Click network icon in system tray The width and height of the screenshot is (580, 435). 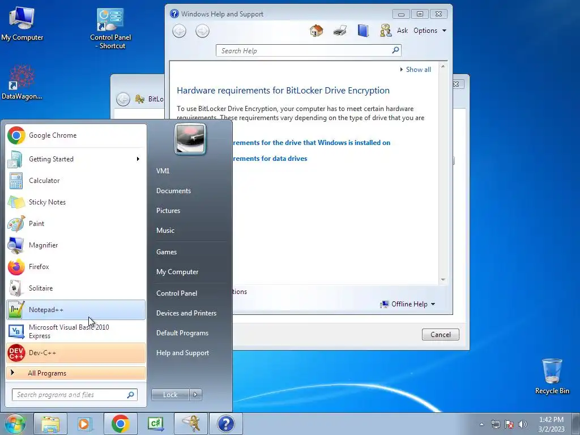(495, 424)
